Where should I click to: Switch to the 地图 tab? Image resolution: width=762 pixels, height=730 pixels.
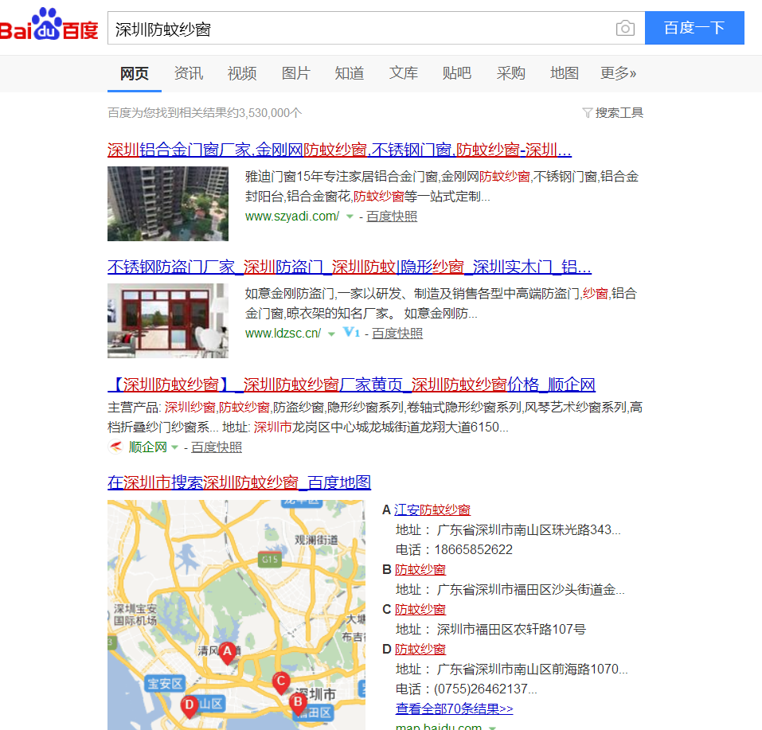pos(565,73)
